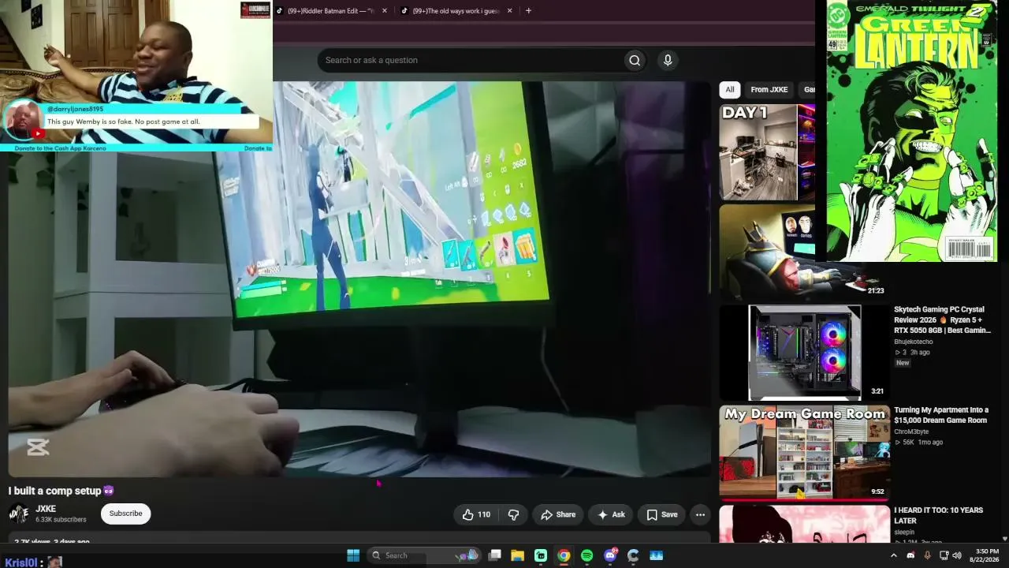Show hidden system tray icons

pos(893,555)
